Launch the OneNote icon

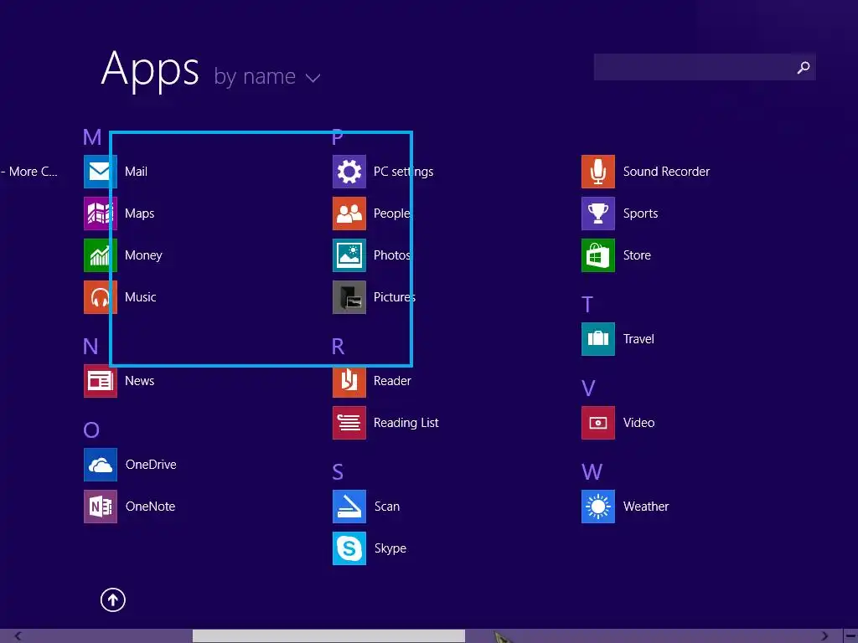tap(101, 507)
